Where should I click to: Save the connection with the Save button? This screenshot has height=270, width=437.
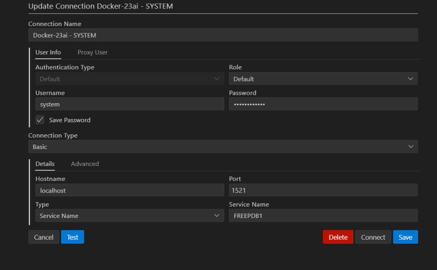pyautogui.click(x=405, y=237)
